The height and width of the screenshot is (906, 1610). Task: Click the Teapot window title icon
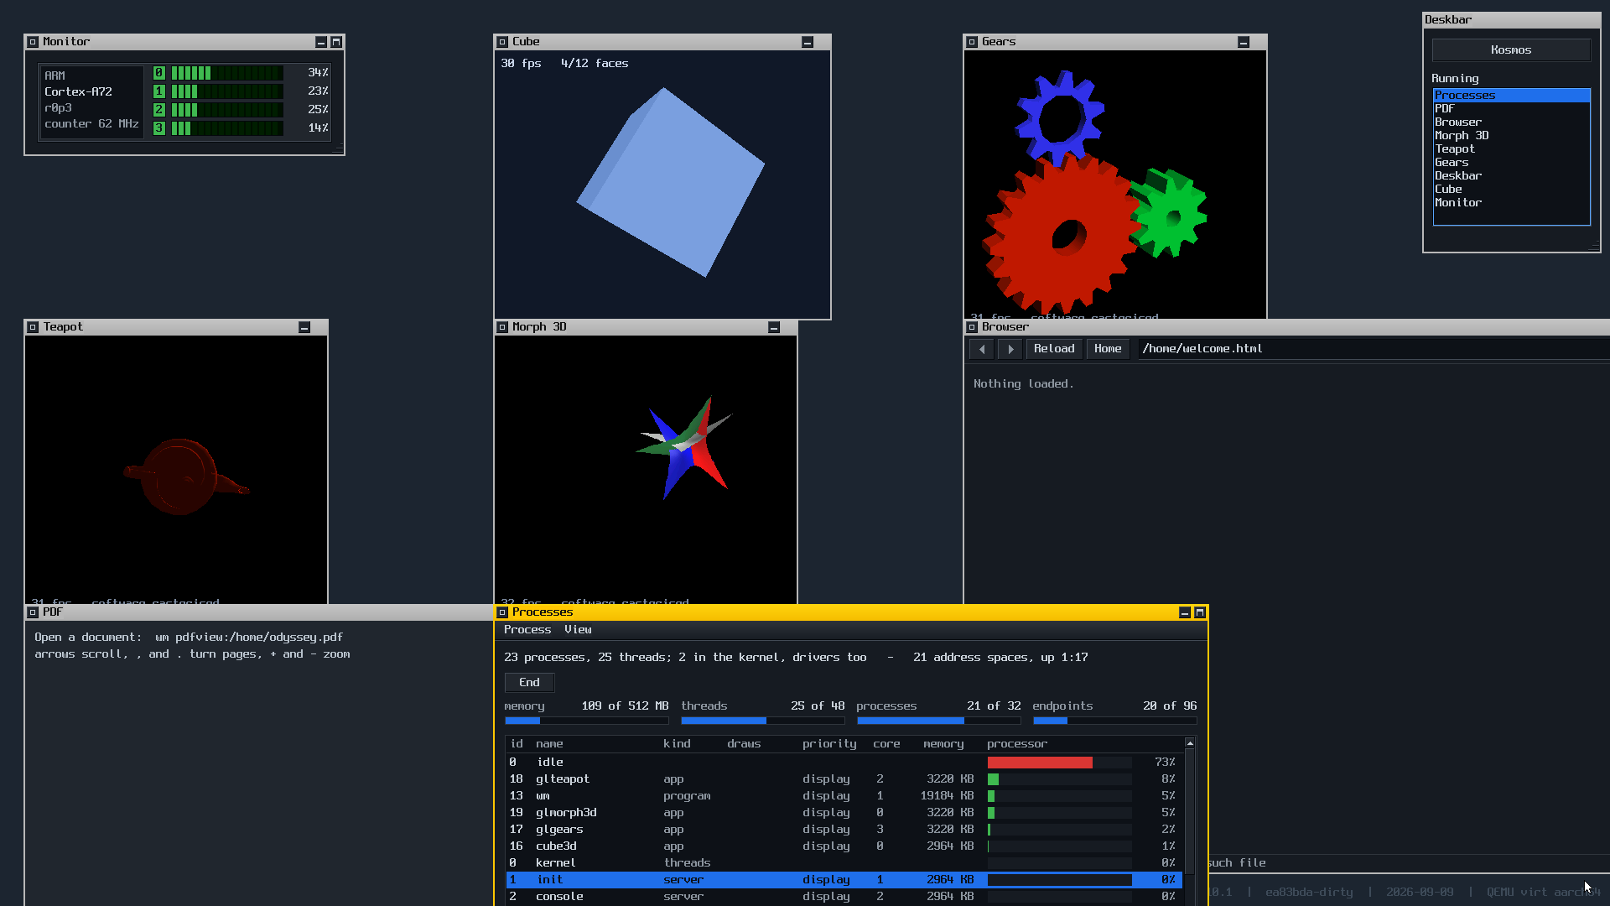(33, 327)
